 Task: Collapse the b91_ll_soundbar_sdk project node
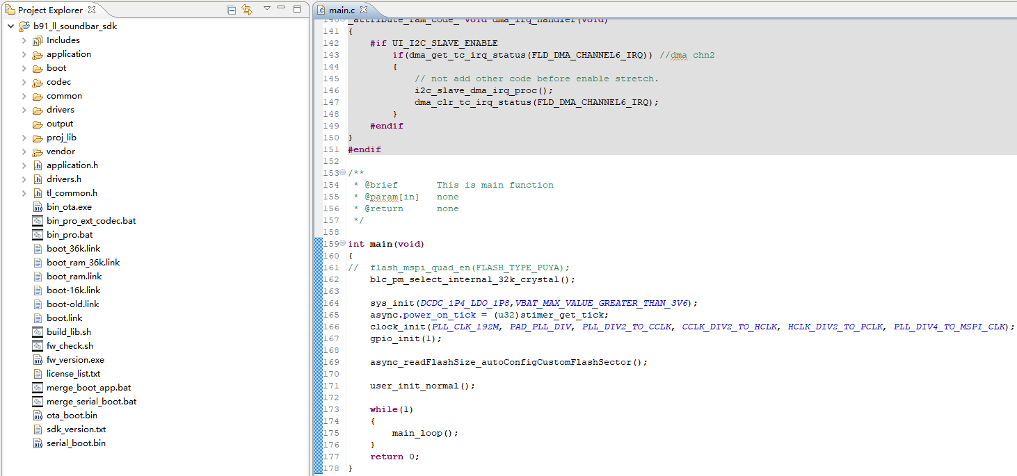(x=10, y=26)
